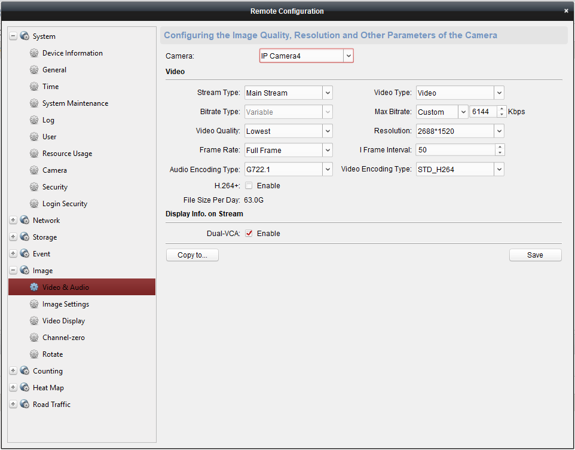Select Video Display in the sidebar
This screenshot has width=575, height=450.
pyautogui.click(x=63, y=321)
